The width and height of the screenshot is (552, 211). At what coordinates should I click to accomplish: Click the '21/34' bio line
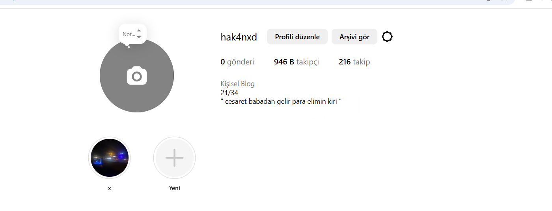coord(229,93)
